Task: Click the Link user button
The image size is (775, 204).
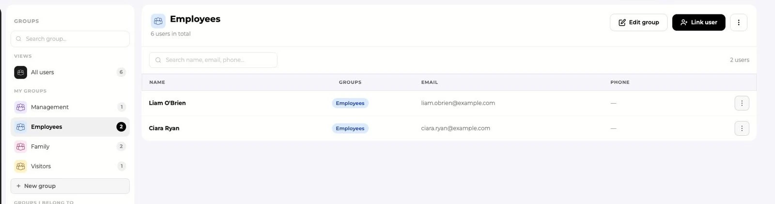Action: [x=698, y=22]
